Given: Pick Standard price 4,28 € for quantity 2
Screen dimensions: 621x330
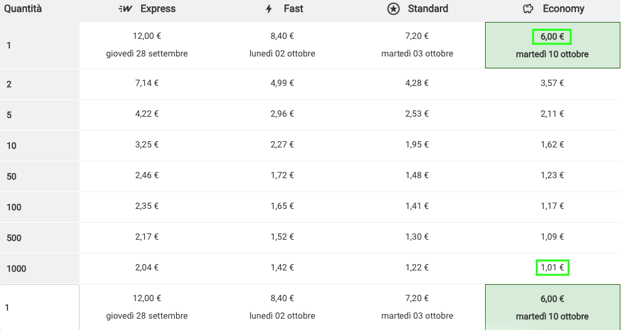Looking at the screenshot, I should point(417,83).
